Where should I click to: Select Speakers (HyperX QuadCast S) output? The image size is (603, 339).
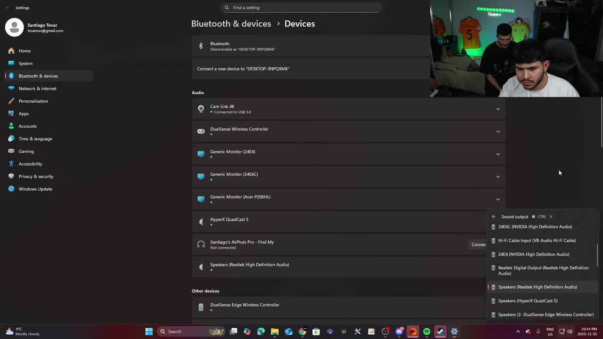click(x=542, y=301)
